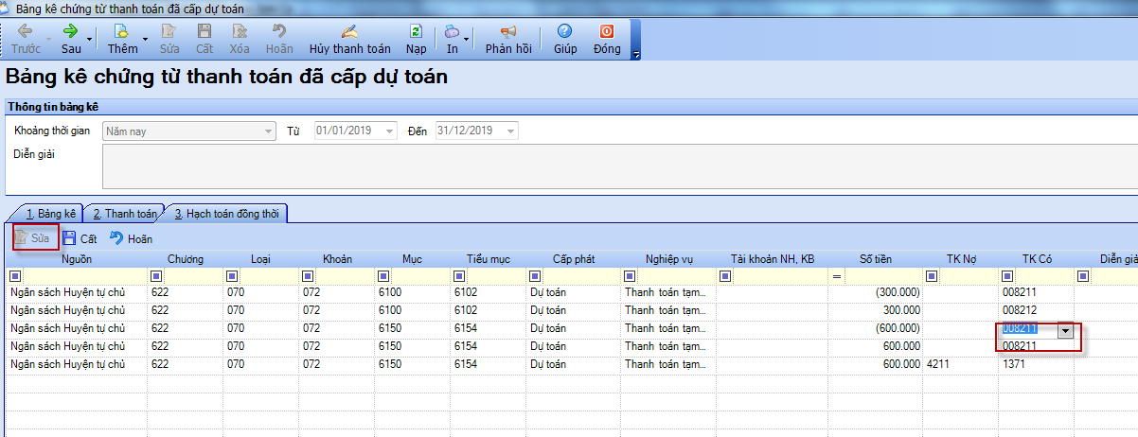Screen dimensions: 1138x437
Task: Click the filter icon under Tiểu mục column
Action: pyautogui.click(x=459, y=276)
